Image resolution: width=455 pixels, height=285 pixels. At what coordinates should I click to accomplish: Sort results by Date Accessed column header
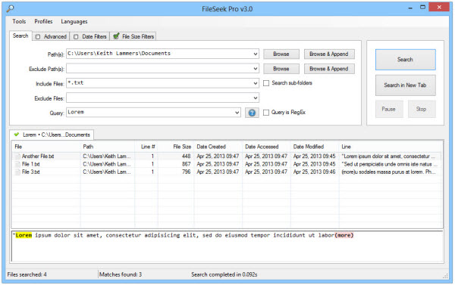coord(266,147)
